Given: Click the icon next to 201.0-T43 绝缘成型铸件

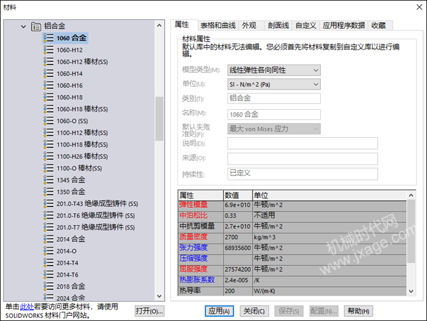Looking at the screenshot, I should pyautogui.click(x=48, y=203).
